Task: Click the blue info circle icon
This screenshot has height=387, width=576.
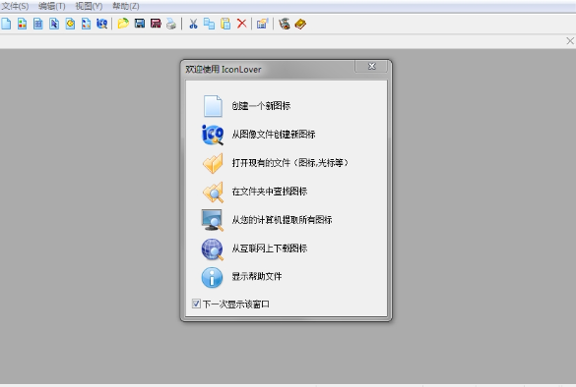Action: click(212, 277)
